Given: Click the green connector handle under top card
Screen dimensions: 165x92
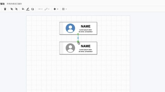Looking at the screenshot, I should point(78,34).
